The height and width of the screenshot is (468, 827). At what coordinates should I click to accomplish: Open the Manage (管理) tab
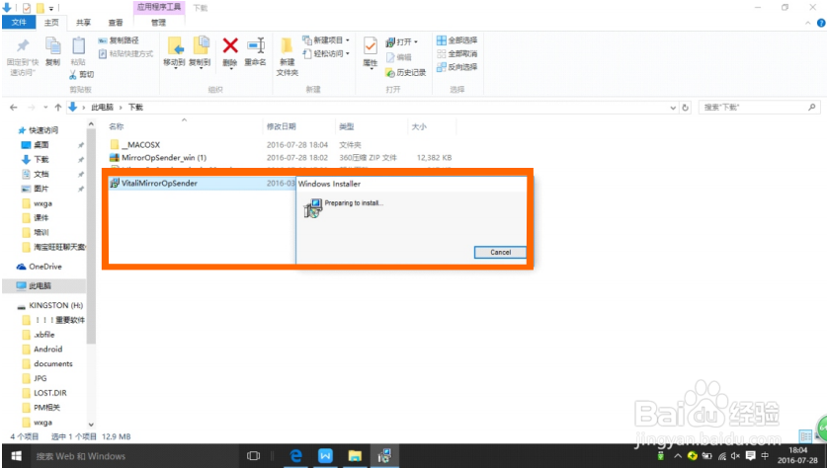click(x=159, y=22)
